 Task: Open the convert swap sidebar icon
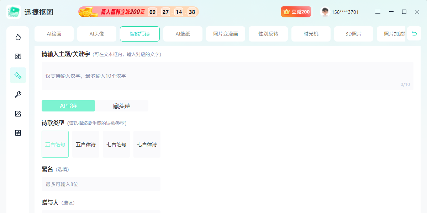click(18, 133)
